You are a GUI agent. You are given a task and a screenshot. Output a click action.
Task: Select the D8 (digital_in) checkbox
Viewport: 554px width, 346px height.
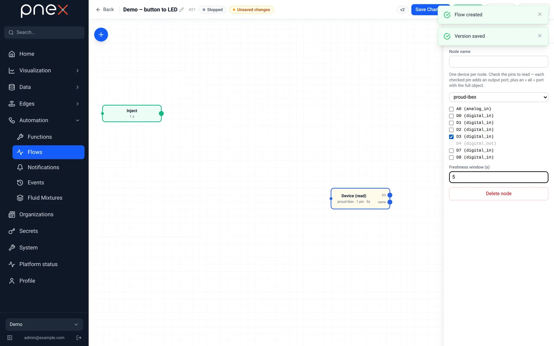coord(451,157)
